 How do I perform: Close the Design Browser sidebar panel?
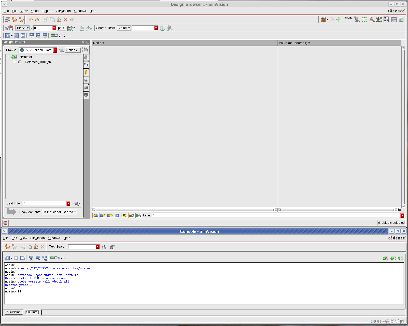(83, 42)
